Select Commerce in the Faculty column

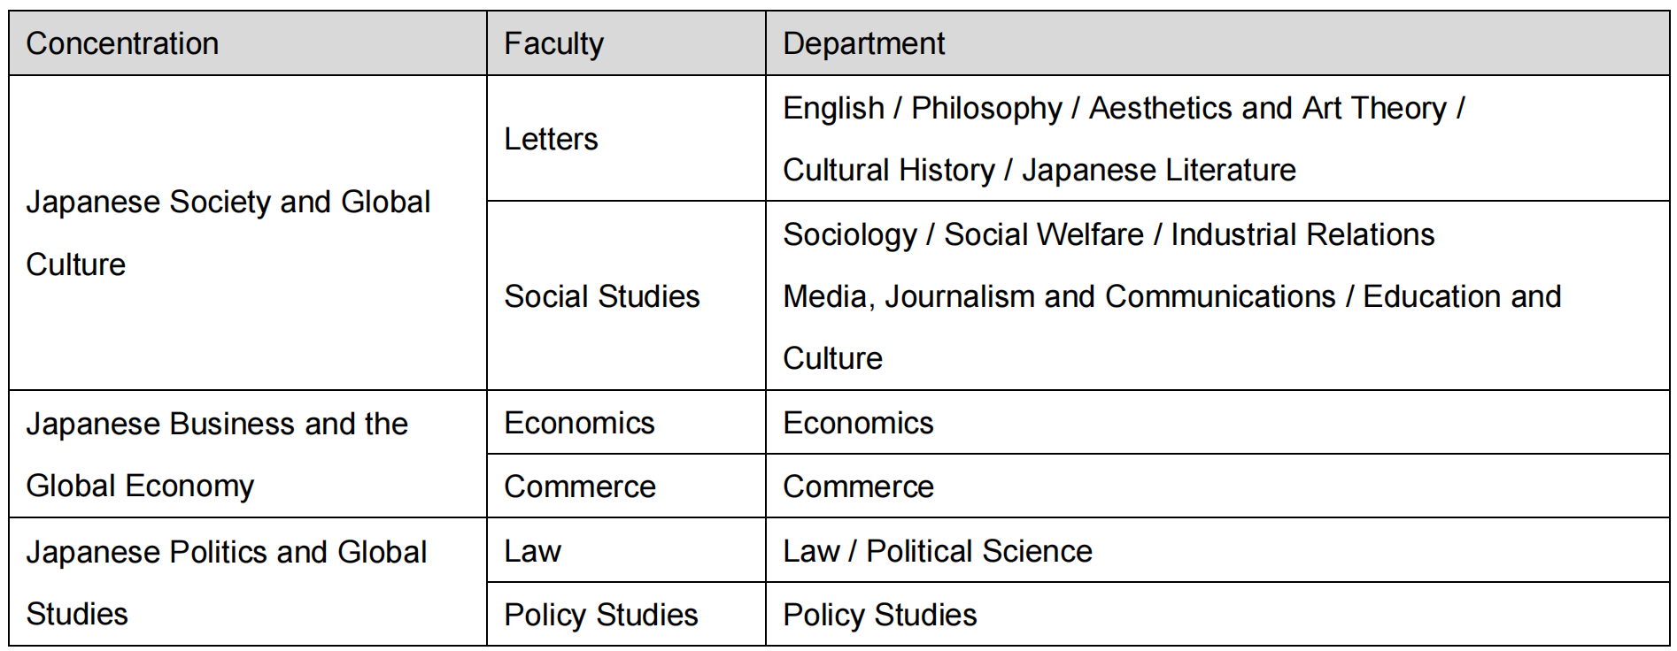click(580, 486)
